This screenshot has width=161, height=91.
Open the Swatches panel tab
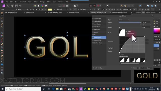148,12
